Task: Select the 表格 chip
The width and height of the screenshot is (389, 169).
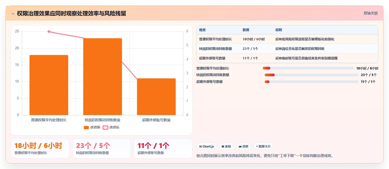Action: pos(226,146)
